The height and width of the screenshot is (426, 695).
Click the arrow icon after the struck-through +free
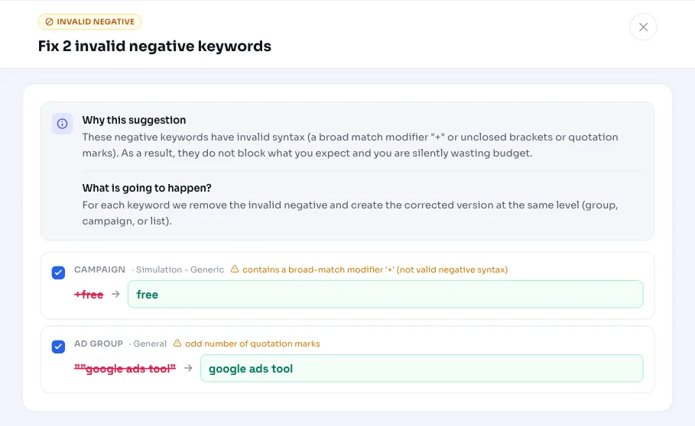pos(115,294)
